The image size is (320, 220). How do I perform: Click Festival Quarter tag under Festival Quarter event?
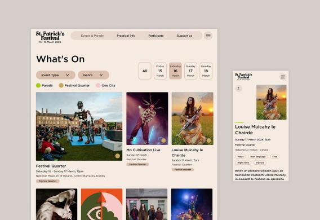[48, 181]
